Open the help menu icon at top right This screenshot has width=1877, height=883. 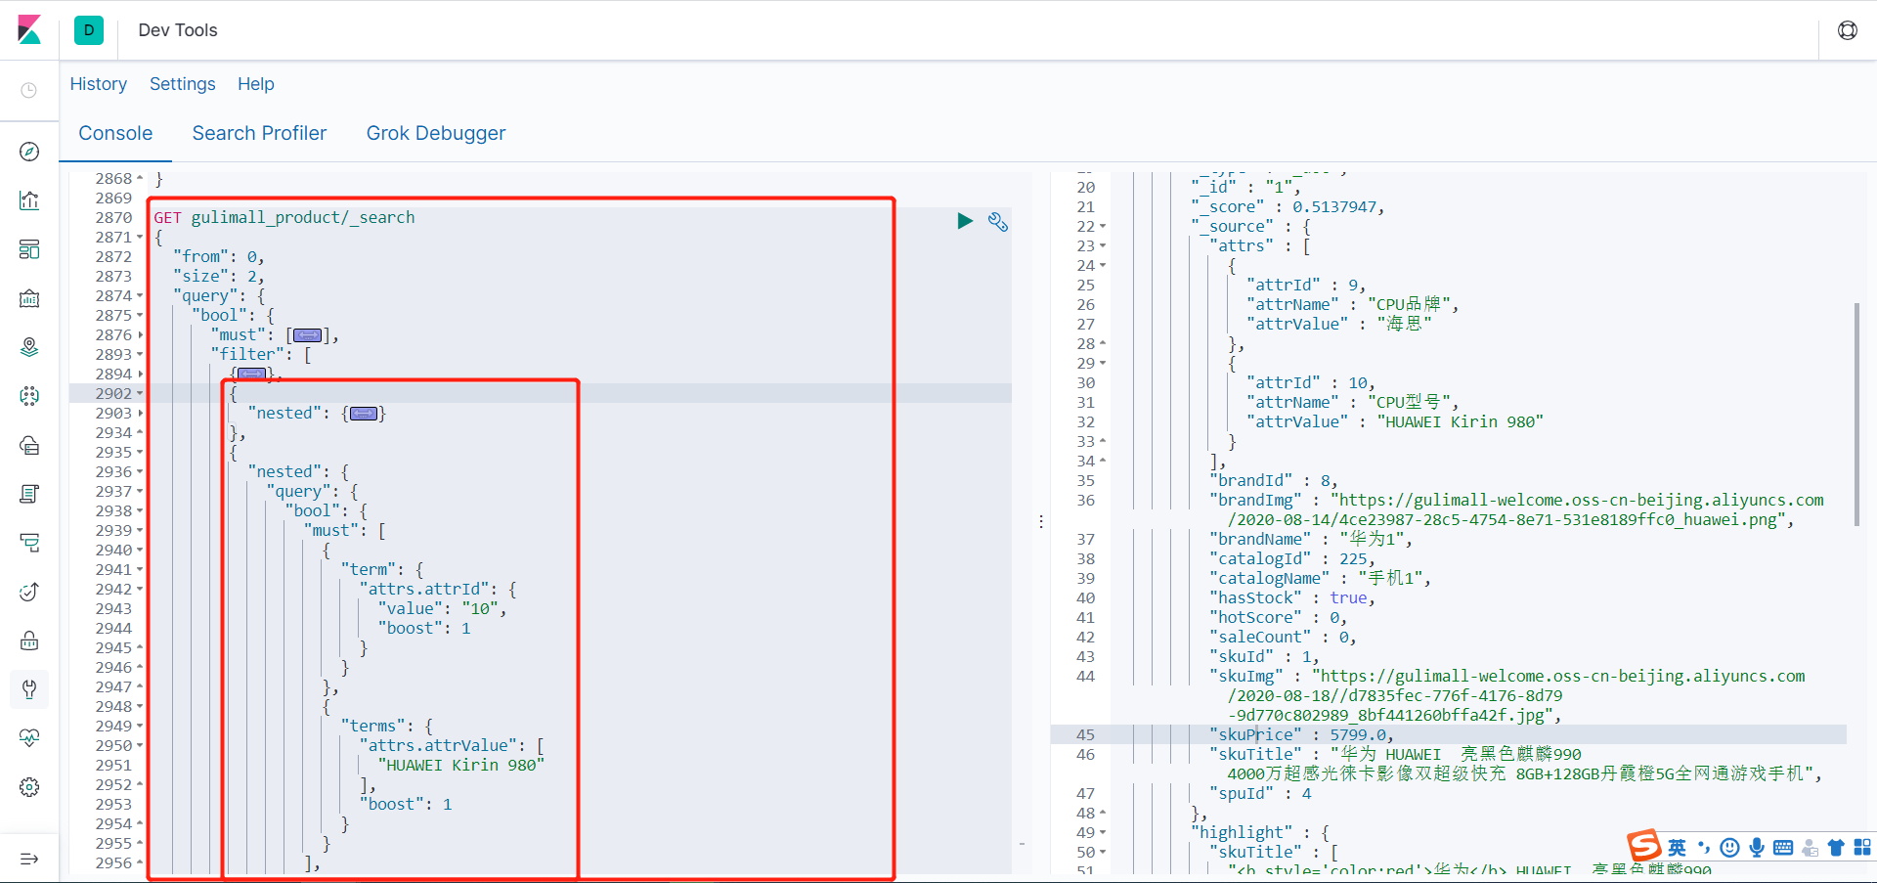pos(1848,30)
